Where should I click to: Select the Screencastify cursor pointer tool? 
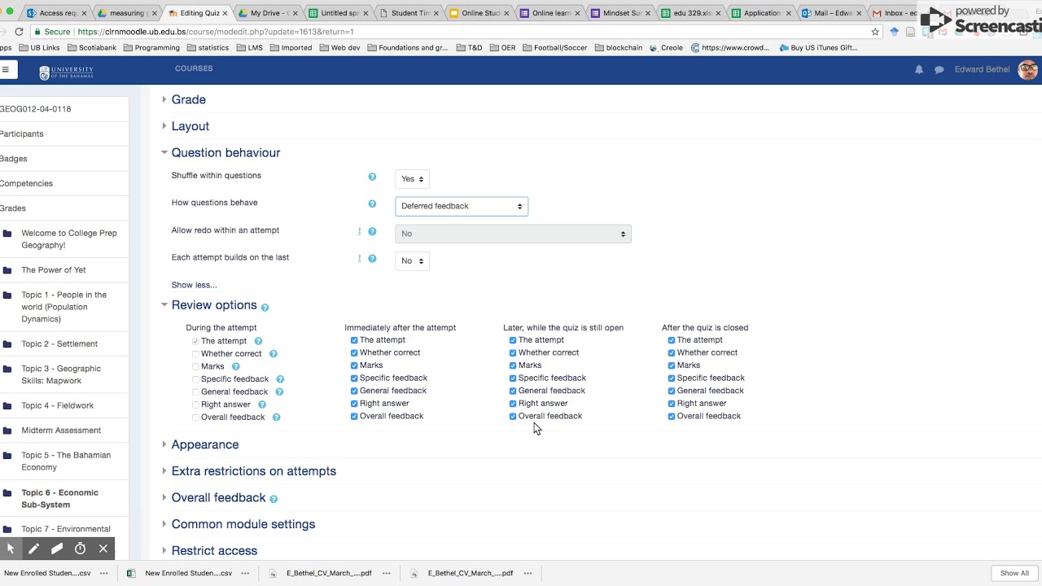tap(11, 549)
